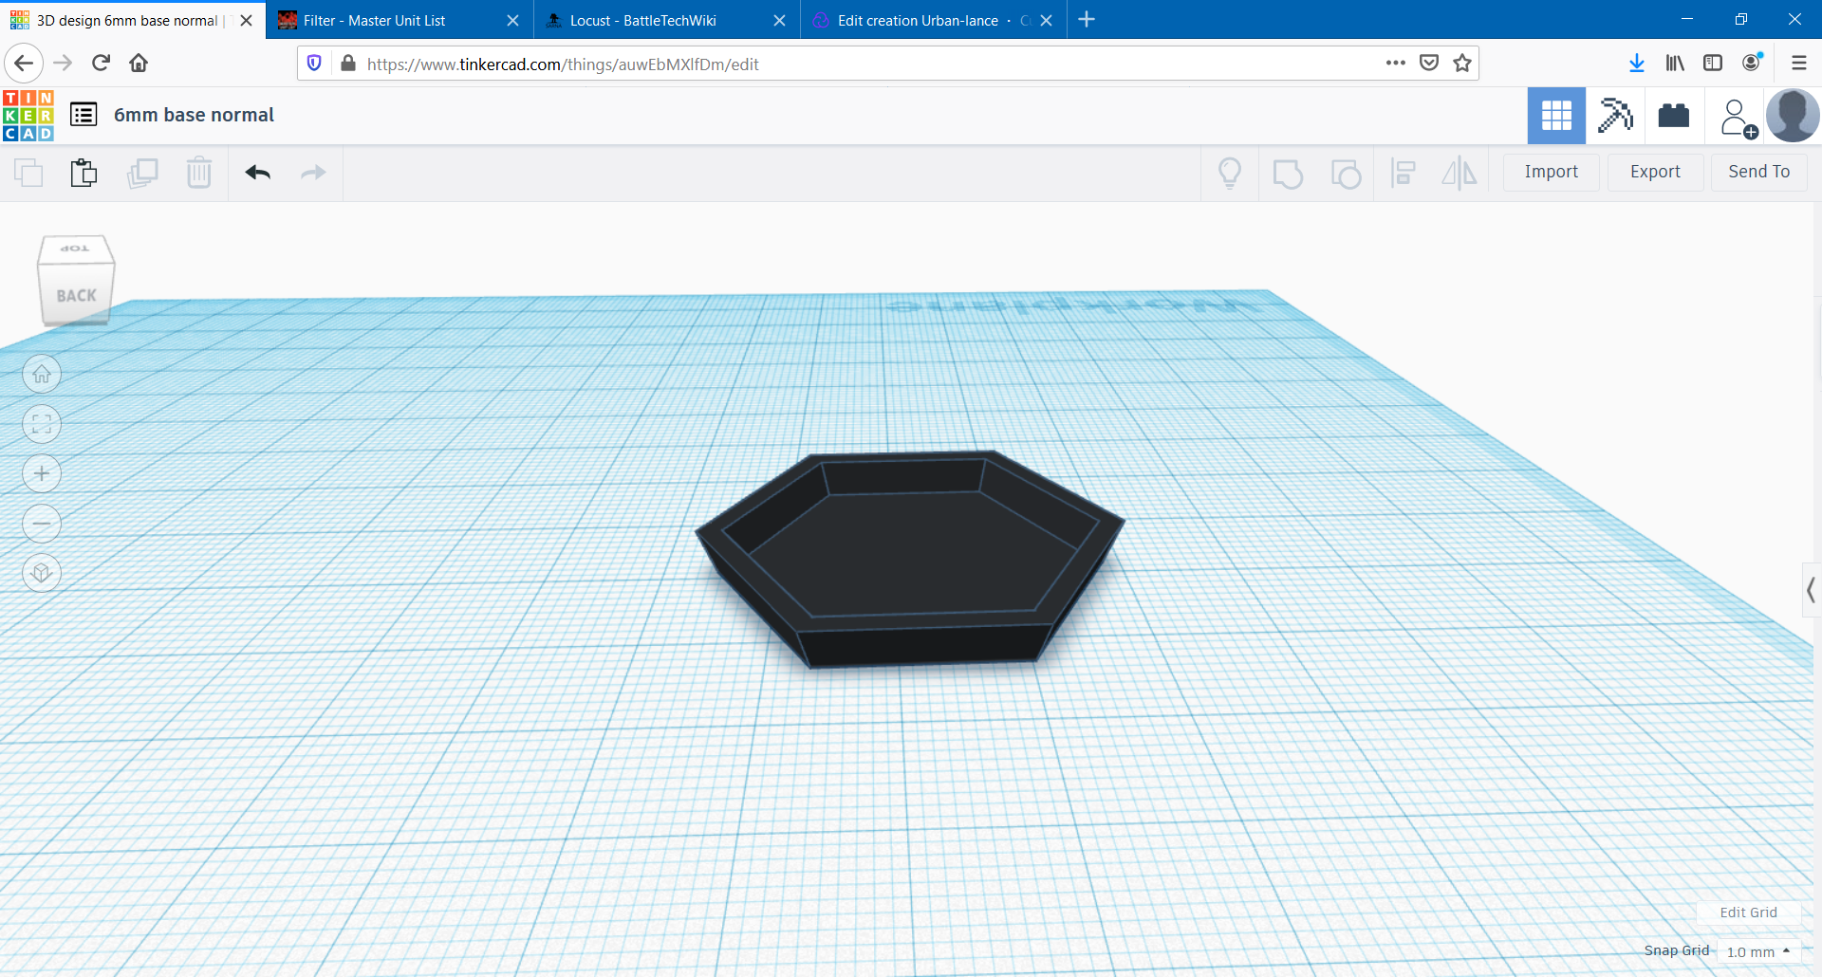Click the Tinkercad logo

pyautogui.click(x=28, y=116)
